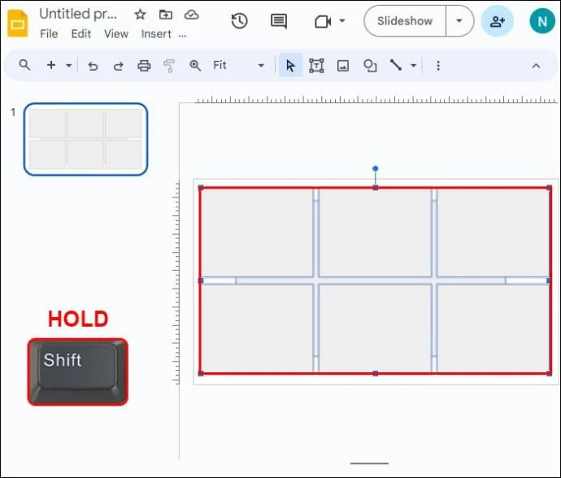
Task: Open the File menu
Action: click(x=49, y=34)
